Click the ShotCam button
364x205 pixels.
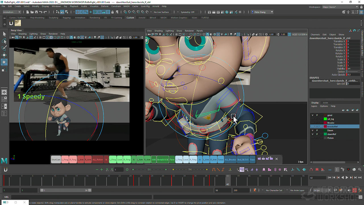click(x=56, y=160)
